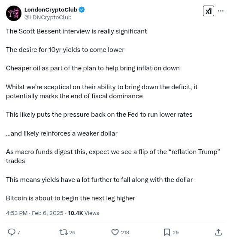
Task: Click the sentence about the Scott Bessent interview
Action: click(76, 31)
